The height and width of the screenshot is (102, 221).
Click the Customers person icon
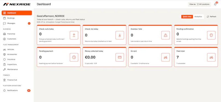(4, 39)
